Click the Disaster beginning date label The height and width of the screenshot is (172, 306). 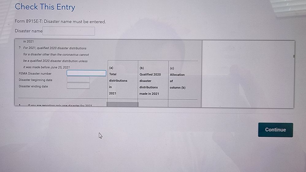point(35,80)
